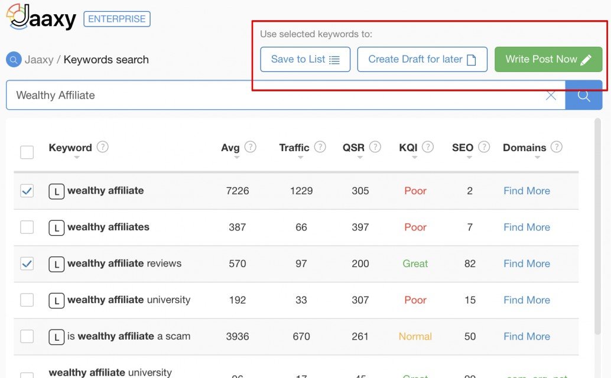Click Find More for wealthy affiliate

point(527,191)
